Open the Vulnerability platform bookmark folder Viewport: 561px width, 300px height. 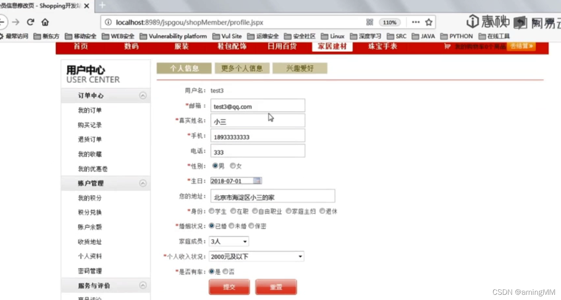click(173, 36)
